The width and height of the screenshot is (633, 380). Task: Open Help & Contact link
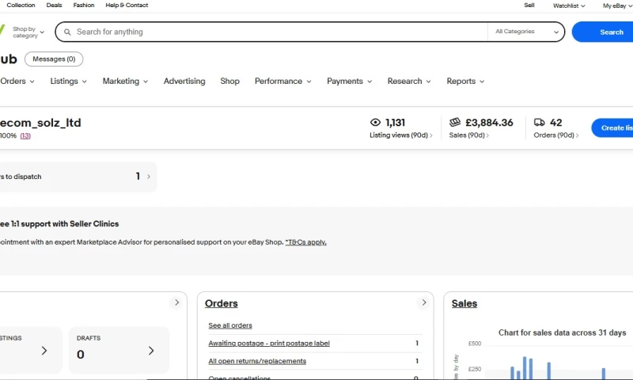[127, 6]
